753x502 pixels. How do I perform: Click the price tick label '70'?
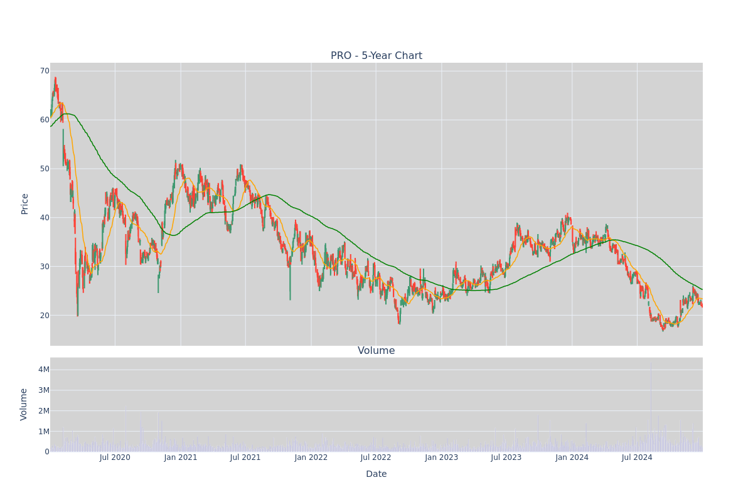pos(45,71)
